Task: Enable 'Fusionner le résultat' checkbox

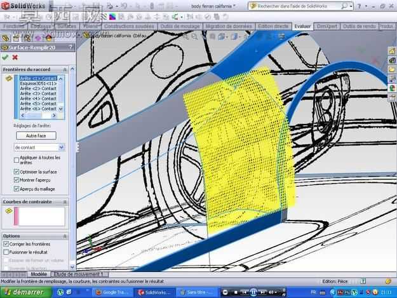Action: [6, 252]
